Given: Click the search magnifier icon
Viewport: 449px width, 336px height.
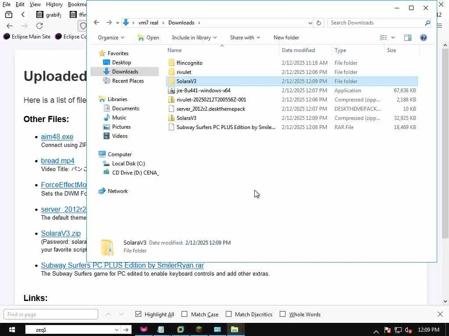Looking at the screenshot, I should (x=428, y=23).
